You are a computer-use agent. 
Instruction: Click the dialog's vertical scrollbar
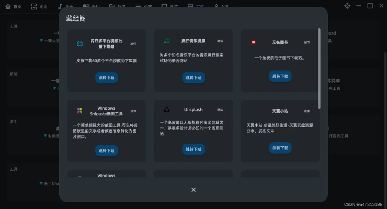click(x=319, y=68)
